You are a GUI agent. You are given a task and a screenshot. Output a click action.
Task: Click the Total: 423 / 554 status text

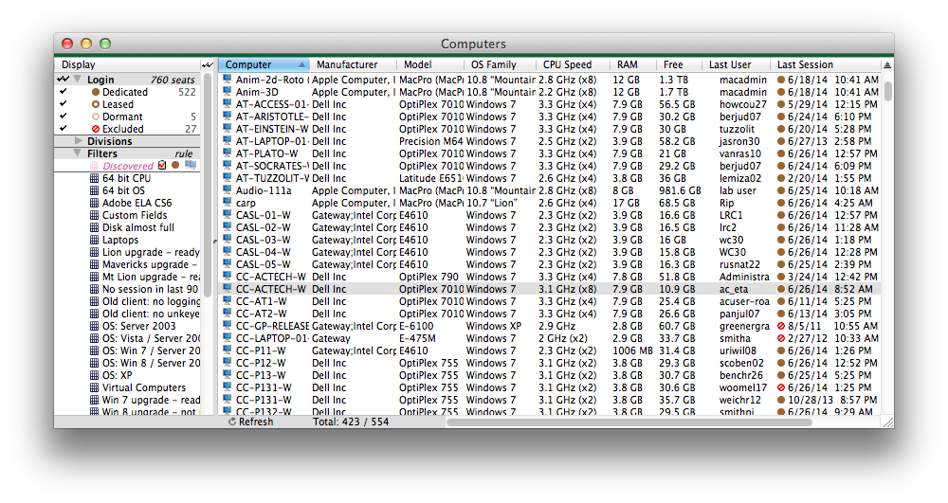point(351,422)
